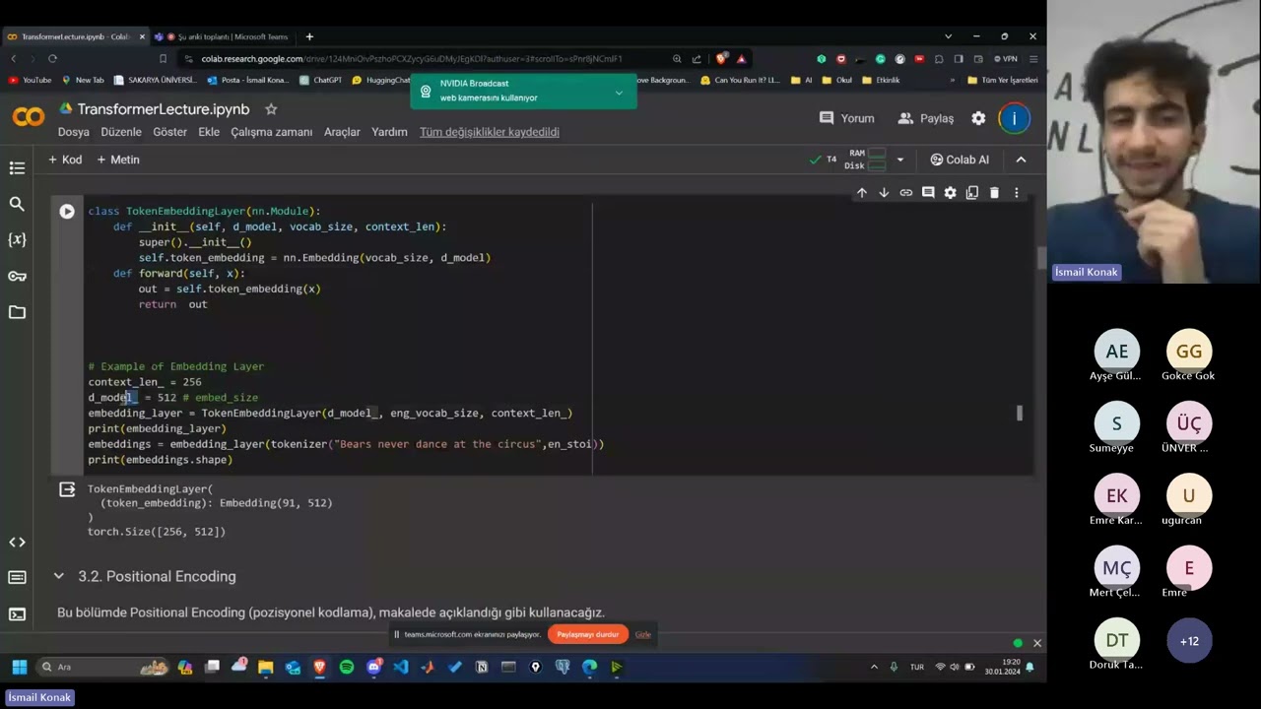Image resolution: width=1261 pixels, height=709 pixels.
Task: Click the Paylaş share button
Action: click(x=926, y=118)
